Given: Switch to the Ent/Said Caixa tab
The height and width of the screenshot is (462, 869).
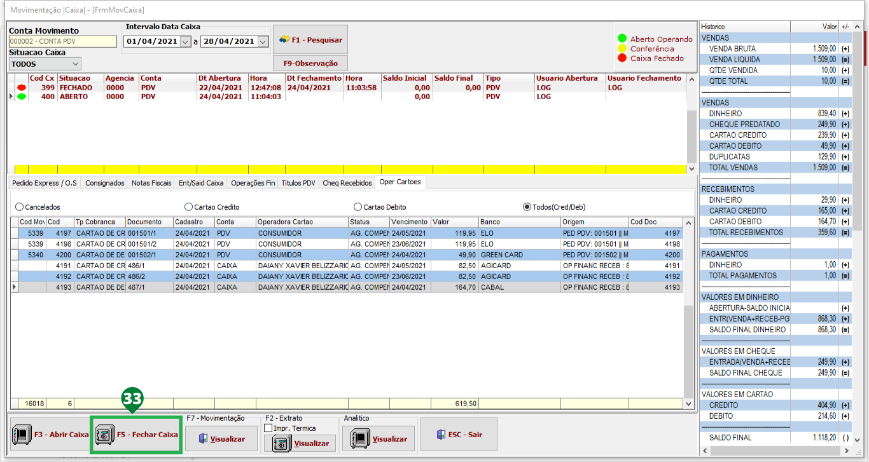Looking at the screenshot, I should [201, 183].
